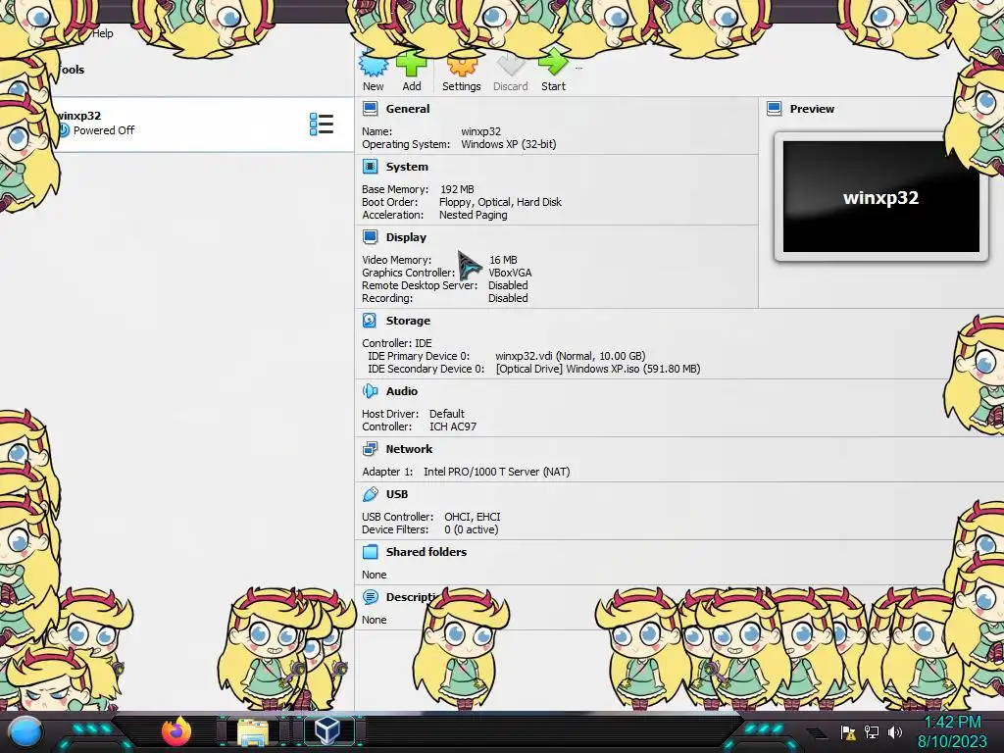Click 'winxp32.vdi (Normal, 10.00 GB)' entry
Viewport: 1004px width, 753px height.
570,356
